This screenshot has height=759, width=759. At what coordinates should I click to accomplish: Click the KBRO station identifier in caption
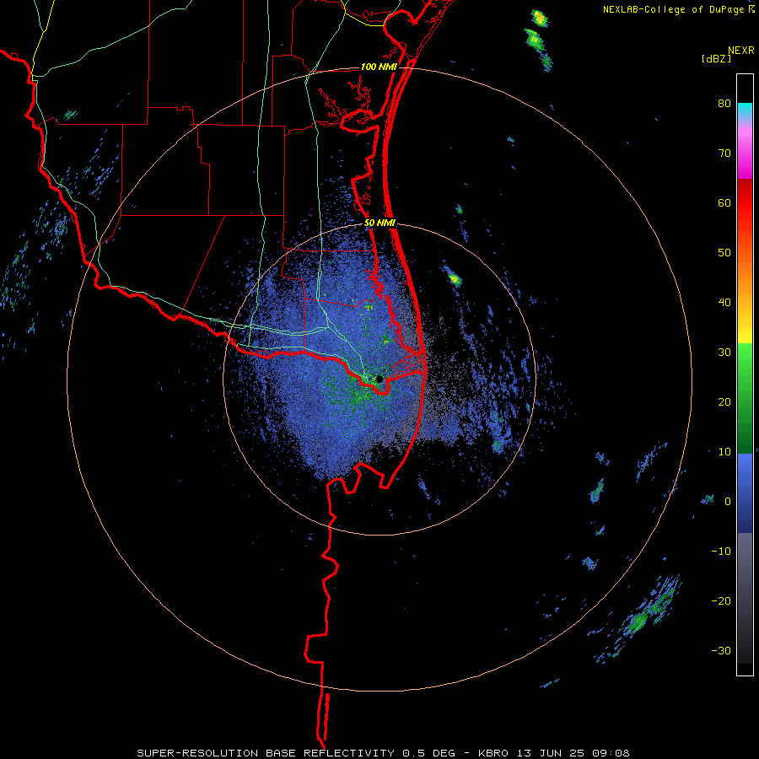tap(493, 753)
